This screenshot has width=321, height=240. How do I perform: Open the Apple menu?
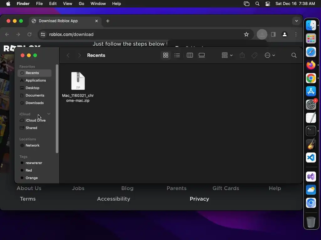(8, 4)
